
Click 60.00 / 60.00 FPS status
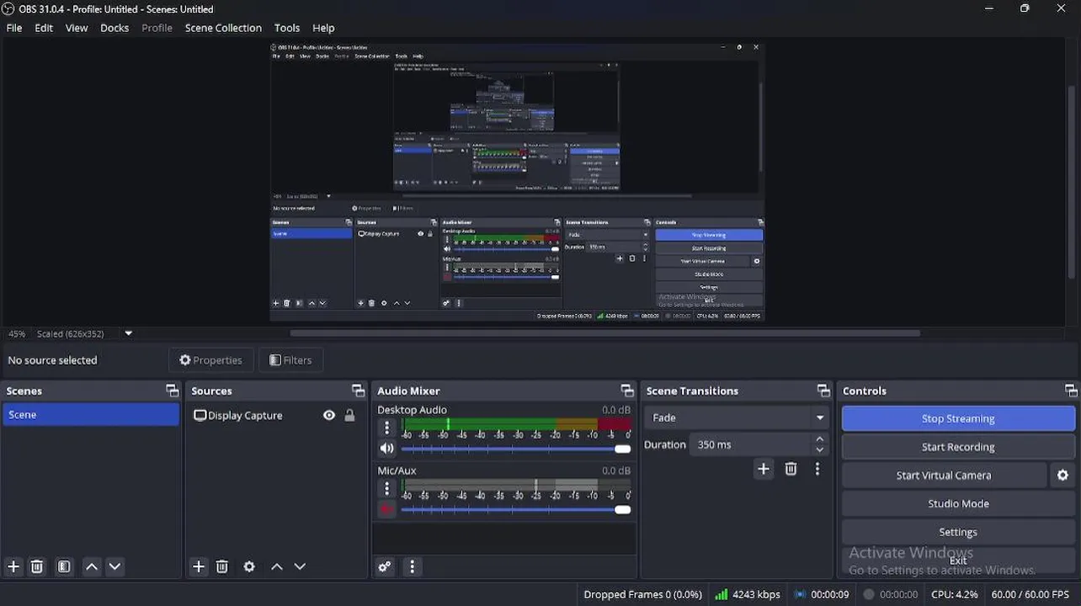(x=1030, y=594)
